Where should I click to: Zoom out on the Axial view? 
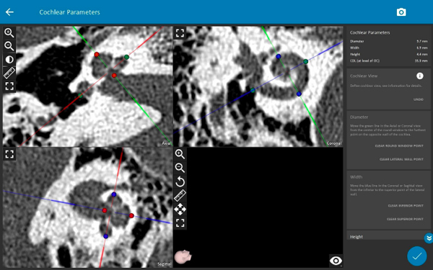[9, 46]
